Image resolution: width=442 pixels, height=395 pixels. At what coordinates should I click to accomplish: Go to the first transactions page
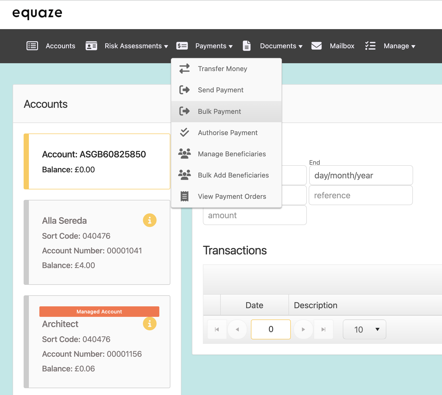[x=217, y=329]
